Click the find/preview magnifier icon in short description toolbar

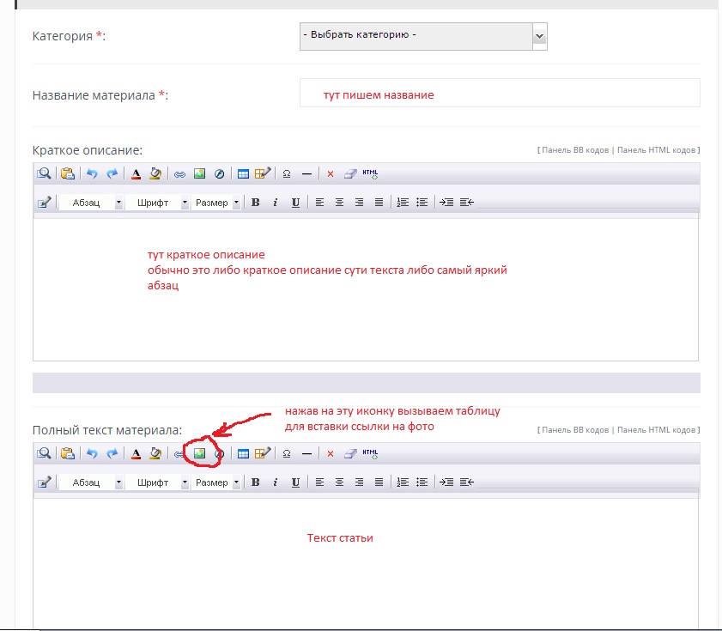point(44,173)
